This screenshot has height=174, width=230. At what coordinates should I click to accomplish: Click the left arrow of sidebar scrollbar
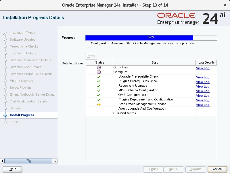[x=2, y=161]
